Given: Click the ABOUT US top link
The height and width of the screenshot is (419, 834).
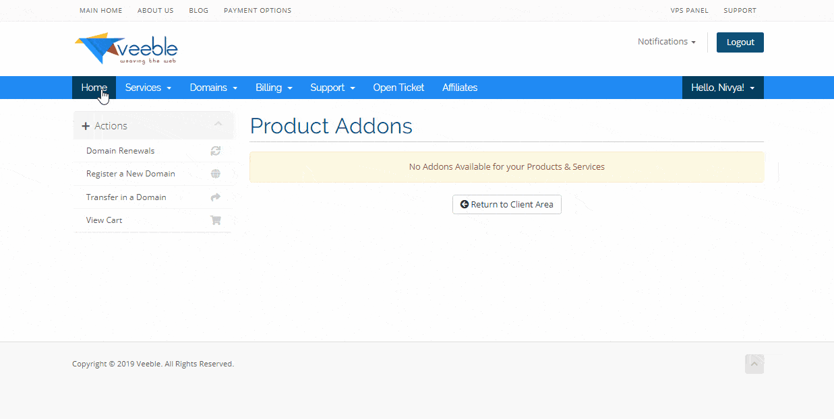Looking at the screenshot, I should pyautogui.click(x=156, y=11).
